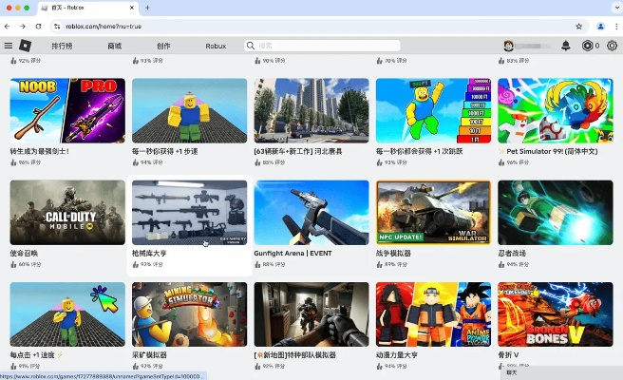
Task: Click the 采矿模拟器 game title
Action: [149, 355]
